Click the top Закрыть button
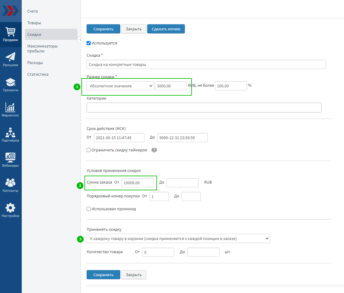Image resolution: width=344 pixels, height=293 pixels. (134, 29)
